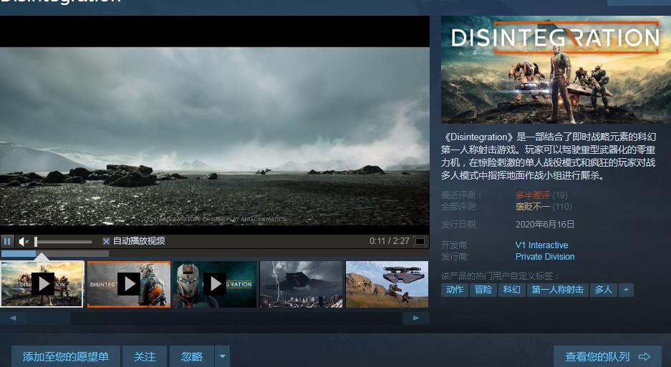Play the second trailer with orange border
Image resolution: width=671 pixels, height=367 pixels.
pyautogui.click(x=129, y=284)
